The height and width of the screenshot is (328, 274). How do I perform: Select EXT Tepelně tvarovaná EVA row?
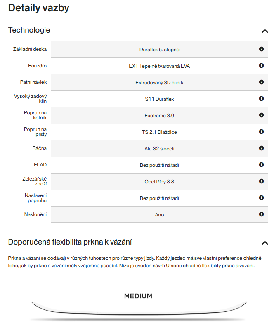tap(159, 66)
